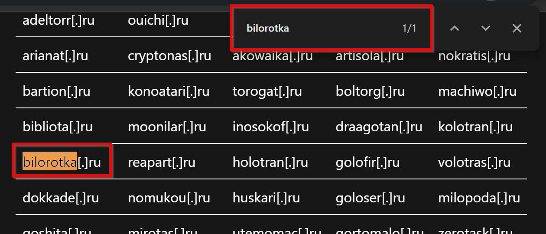Go to next find result arrow

(486, 29)
